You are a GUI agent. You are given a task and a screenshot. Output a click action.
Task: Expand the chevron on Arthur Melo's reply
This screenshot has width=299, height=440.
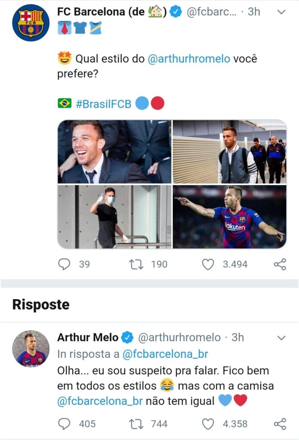[281, 339]
